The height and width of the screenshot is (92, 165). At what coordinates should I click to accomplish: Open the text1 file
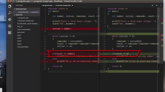tap(19, 35)
